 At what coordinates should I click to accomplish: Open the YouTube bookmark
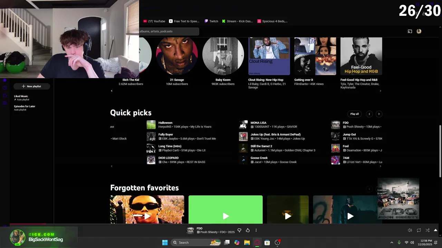click(x=154, y=21)
